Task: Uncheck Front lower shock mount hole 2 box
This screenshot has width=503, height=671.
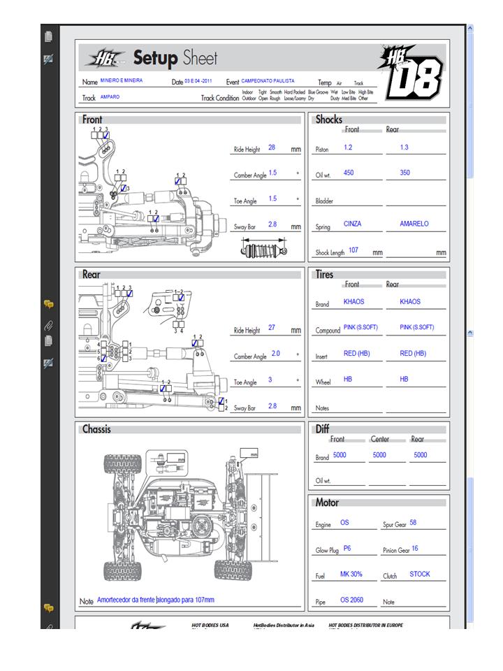Action: coord(156,218)
